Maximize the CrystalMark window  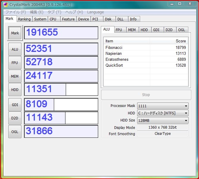coord(180,4)
